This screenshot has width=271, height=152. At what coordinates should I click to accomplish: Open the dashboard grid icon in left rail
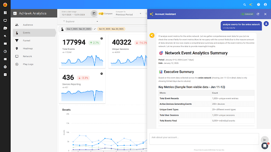(5, 13)
